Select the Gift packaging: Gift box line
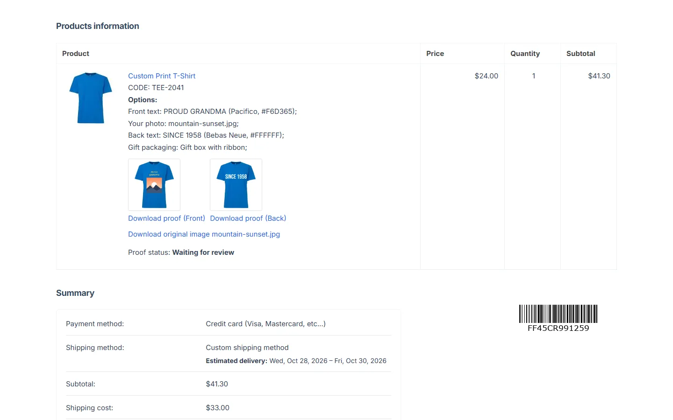673x420 pixels. click(187, 147)
